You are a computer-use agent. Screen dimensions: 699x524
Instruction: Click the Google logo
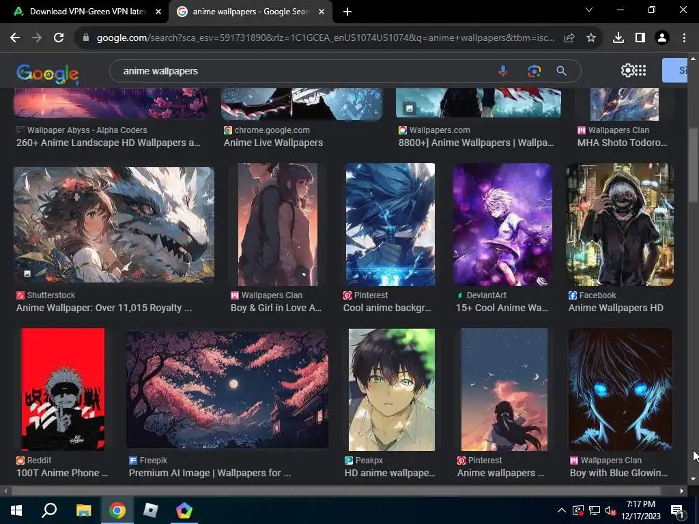48,74
